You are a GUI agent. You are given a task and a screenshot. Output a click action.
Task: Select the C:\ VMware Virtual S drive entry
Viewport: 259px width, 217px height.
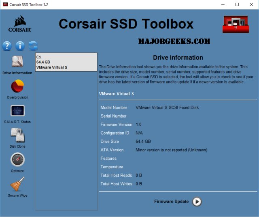(x=66, y=62)
